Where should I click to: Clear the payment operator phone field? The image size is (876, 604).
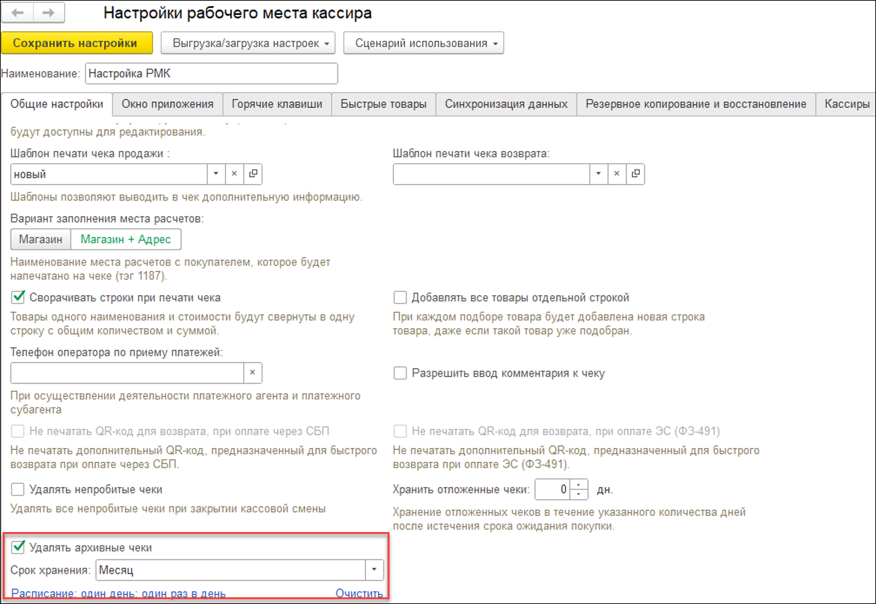pos(252,373)
